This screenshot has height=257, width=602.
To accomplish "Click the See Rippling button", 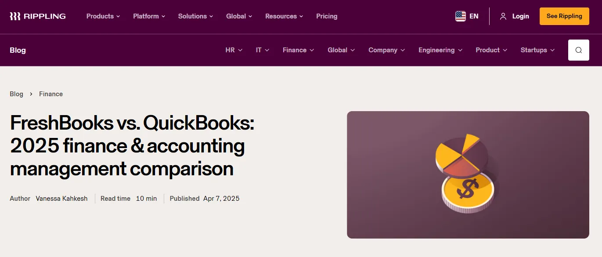I will coord(564,16).
